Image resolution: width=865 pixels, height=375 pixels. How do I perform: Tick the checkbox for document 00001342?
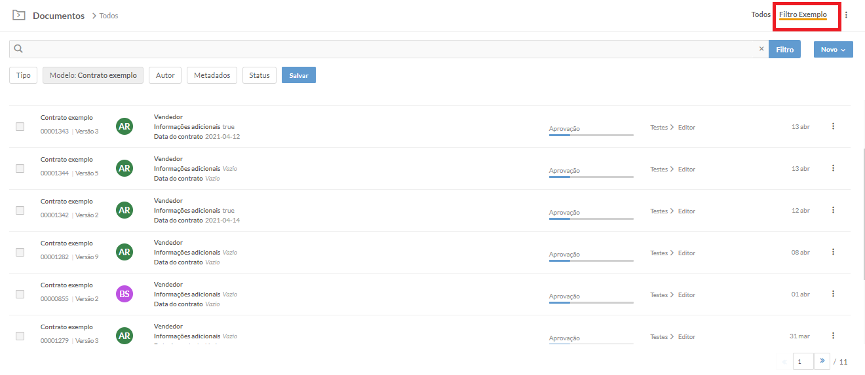tap(20, 211)
